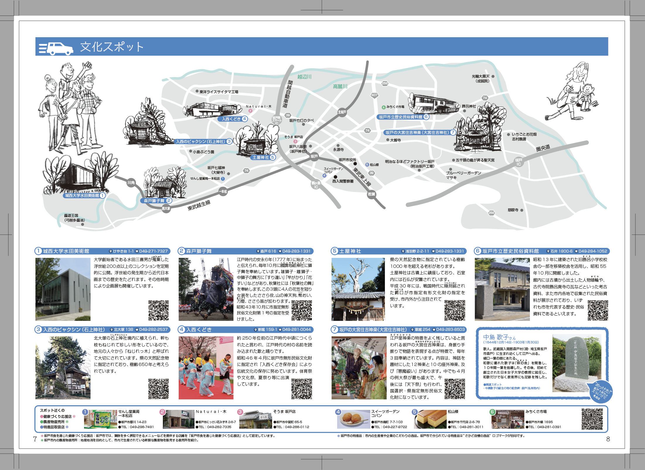The image size is (645, 470).
Task: Open the 坂戸市立歴史民俗資料館 building photo
Action: [x=502, y=290]
